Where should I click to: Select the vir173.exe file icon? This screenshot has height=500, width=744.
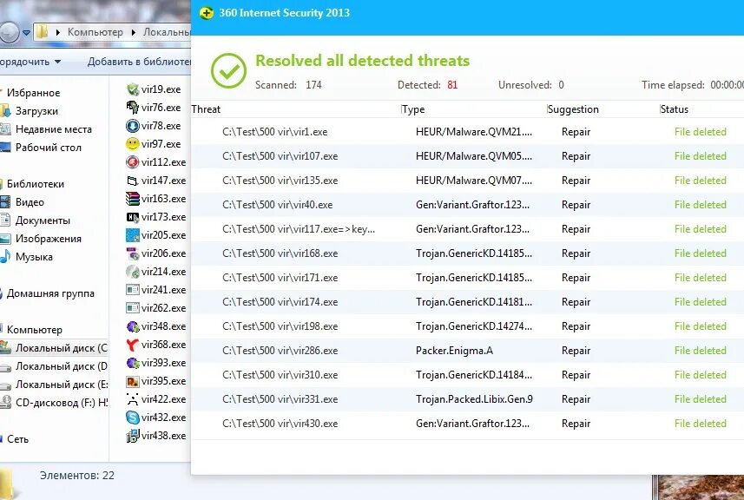pos(133,217)
